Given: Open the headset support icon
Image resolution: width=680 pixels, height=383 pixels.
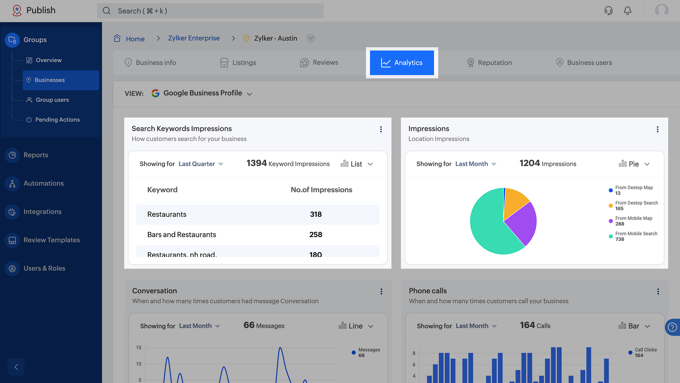Looking at the screenshot, I should [x=609, y=10].
